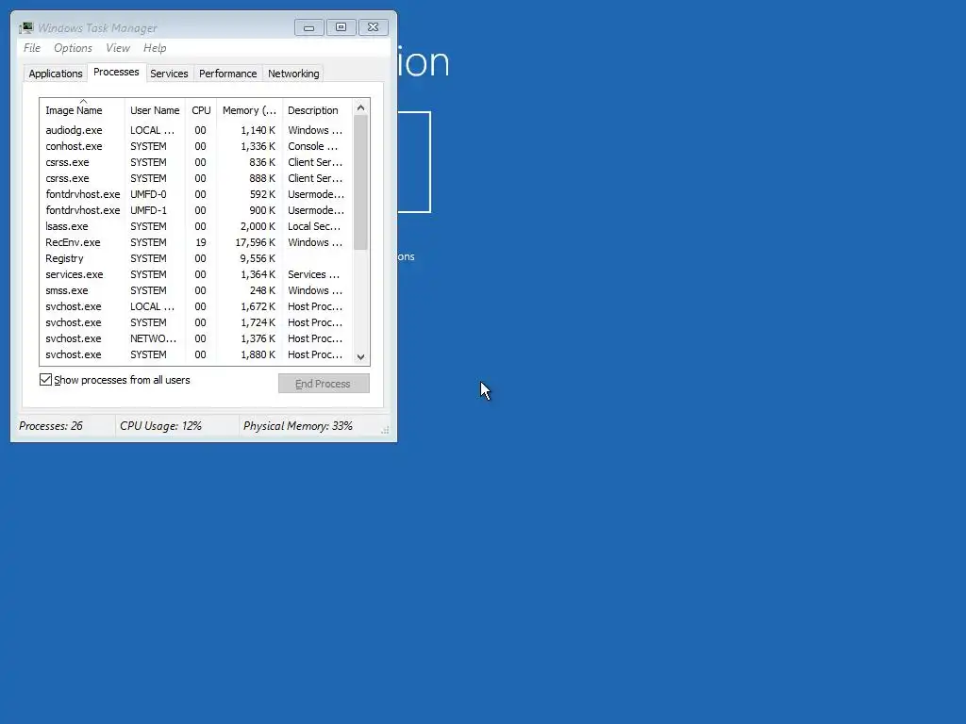This screenshot has height=724, width=966.
Task: Open the View menu
Action: coord(118,48)
